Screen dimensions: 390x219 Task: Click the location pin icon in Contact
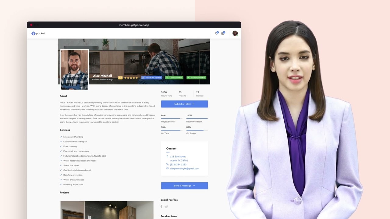pos(167,156)
